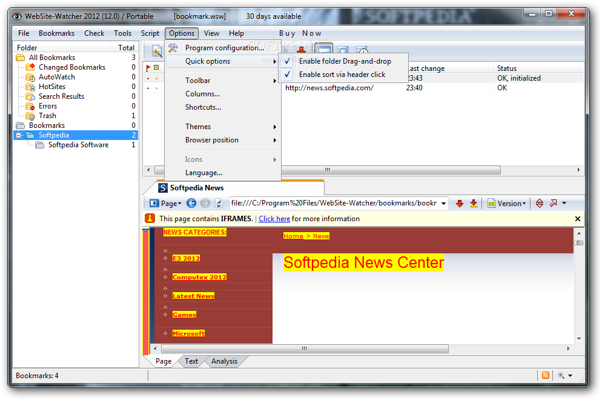Image resolution: width=602 pixels, height=400 pixels.
Task: Open the address bar URL dropdown
Action: point(443,203)
